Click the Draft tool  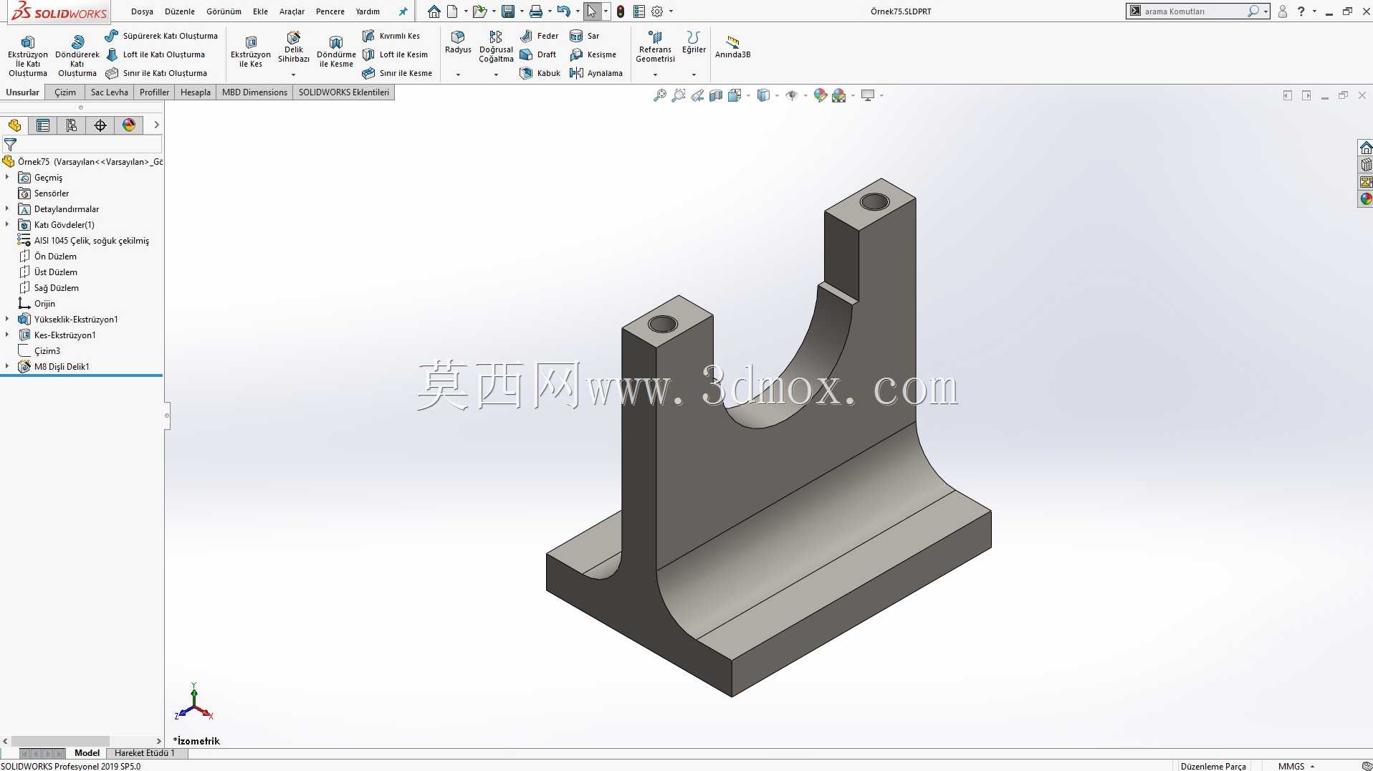pos(538,54)
